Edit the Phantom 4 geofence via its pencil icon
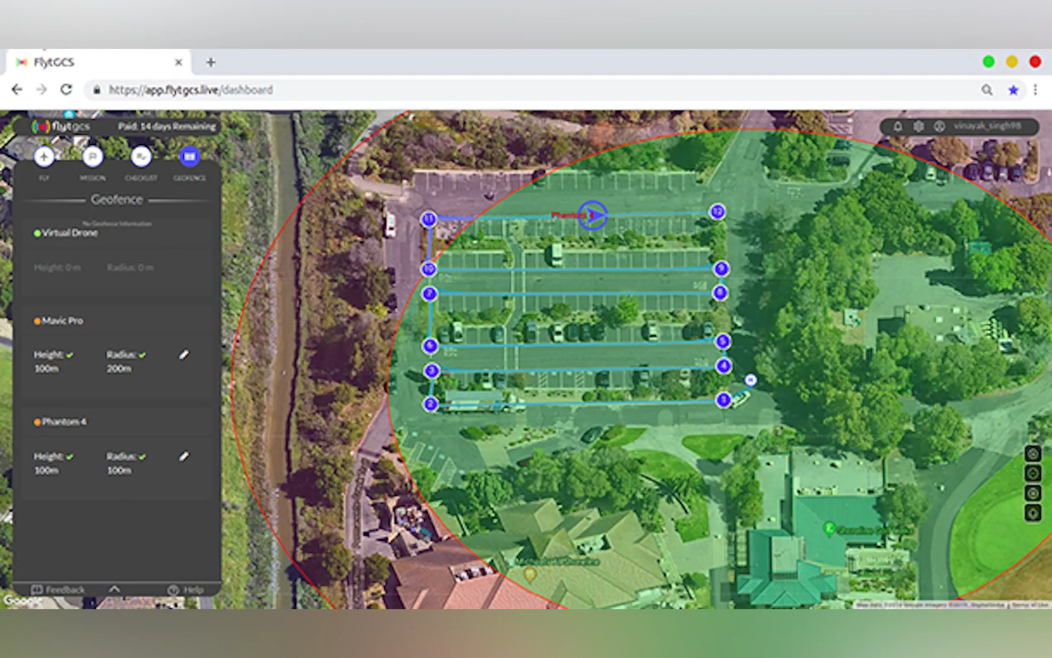Screen dimensions: 1052x658 tap(184, 456)
